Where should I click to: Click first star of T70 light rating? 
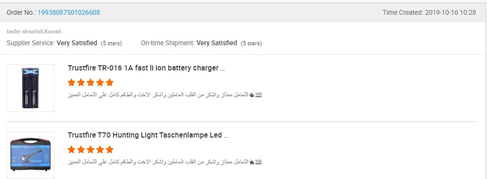[71, 150]
